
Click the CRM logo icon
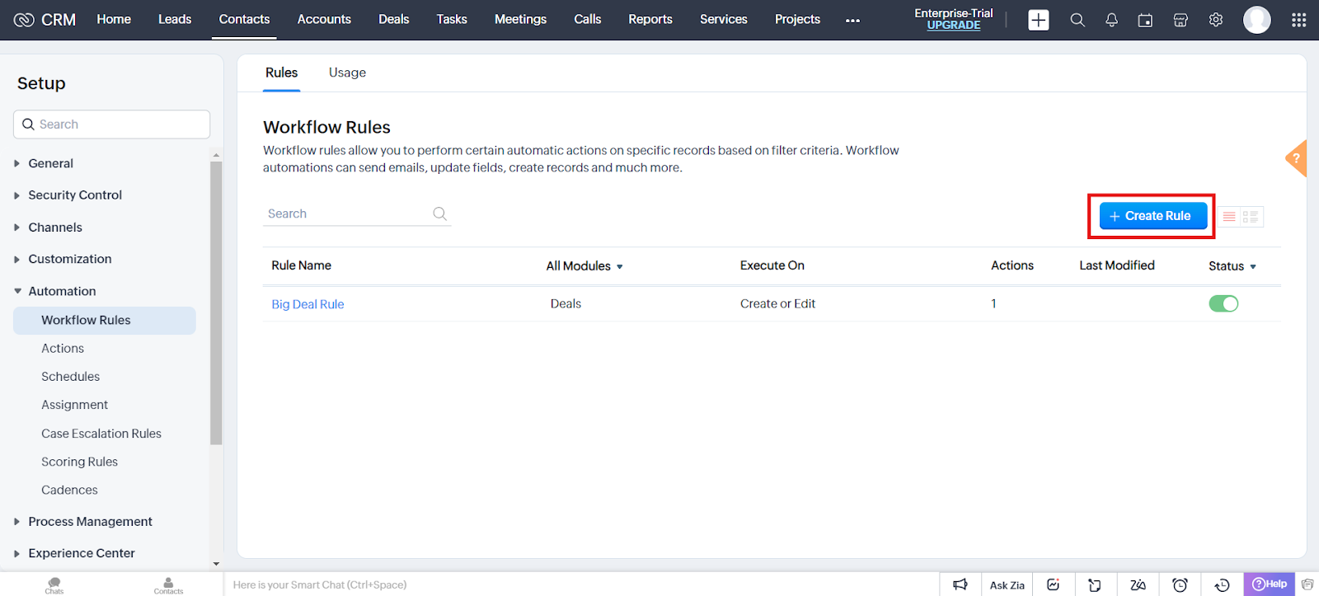[x=24, y=20]
